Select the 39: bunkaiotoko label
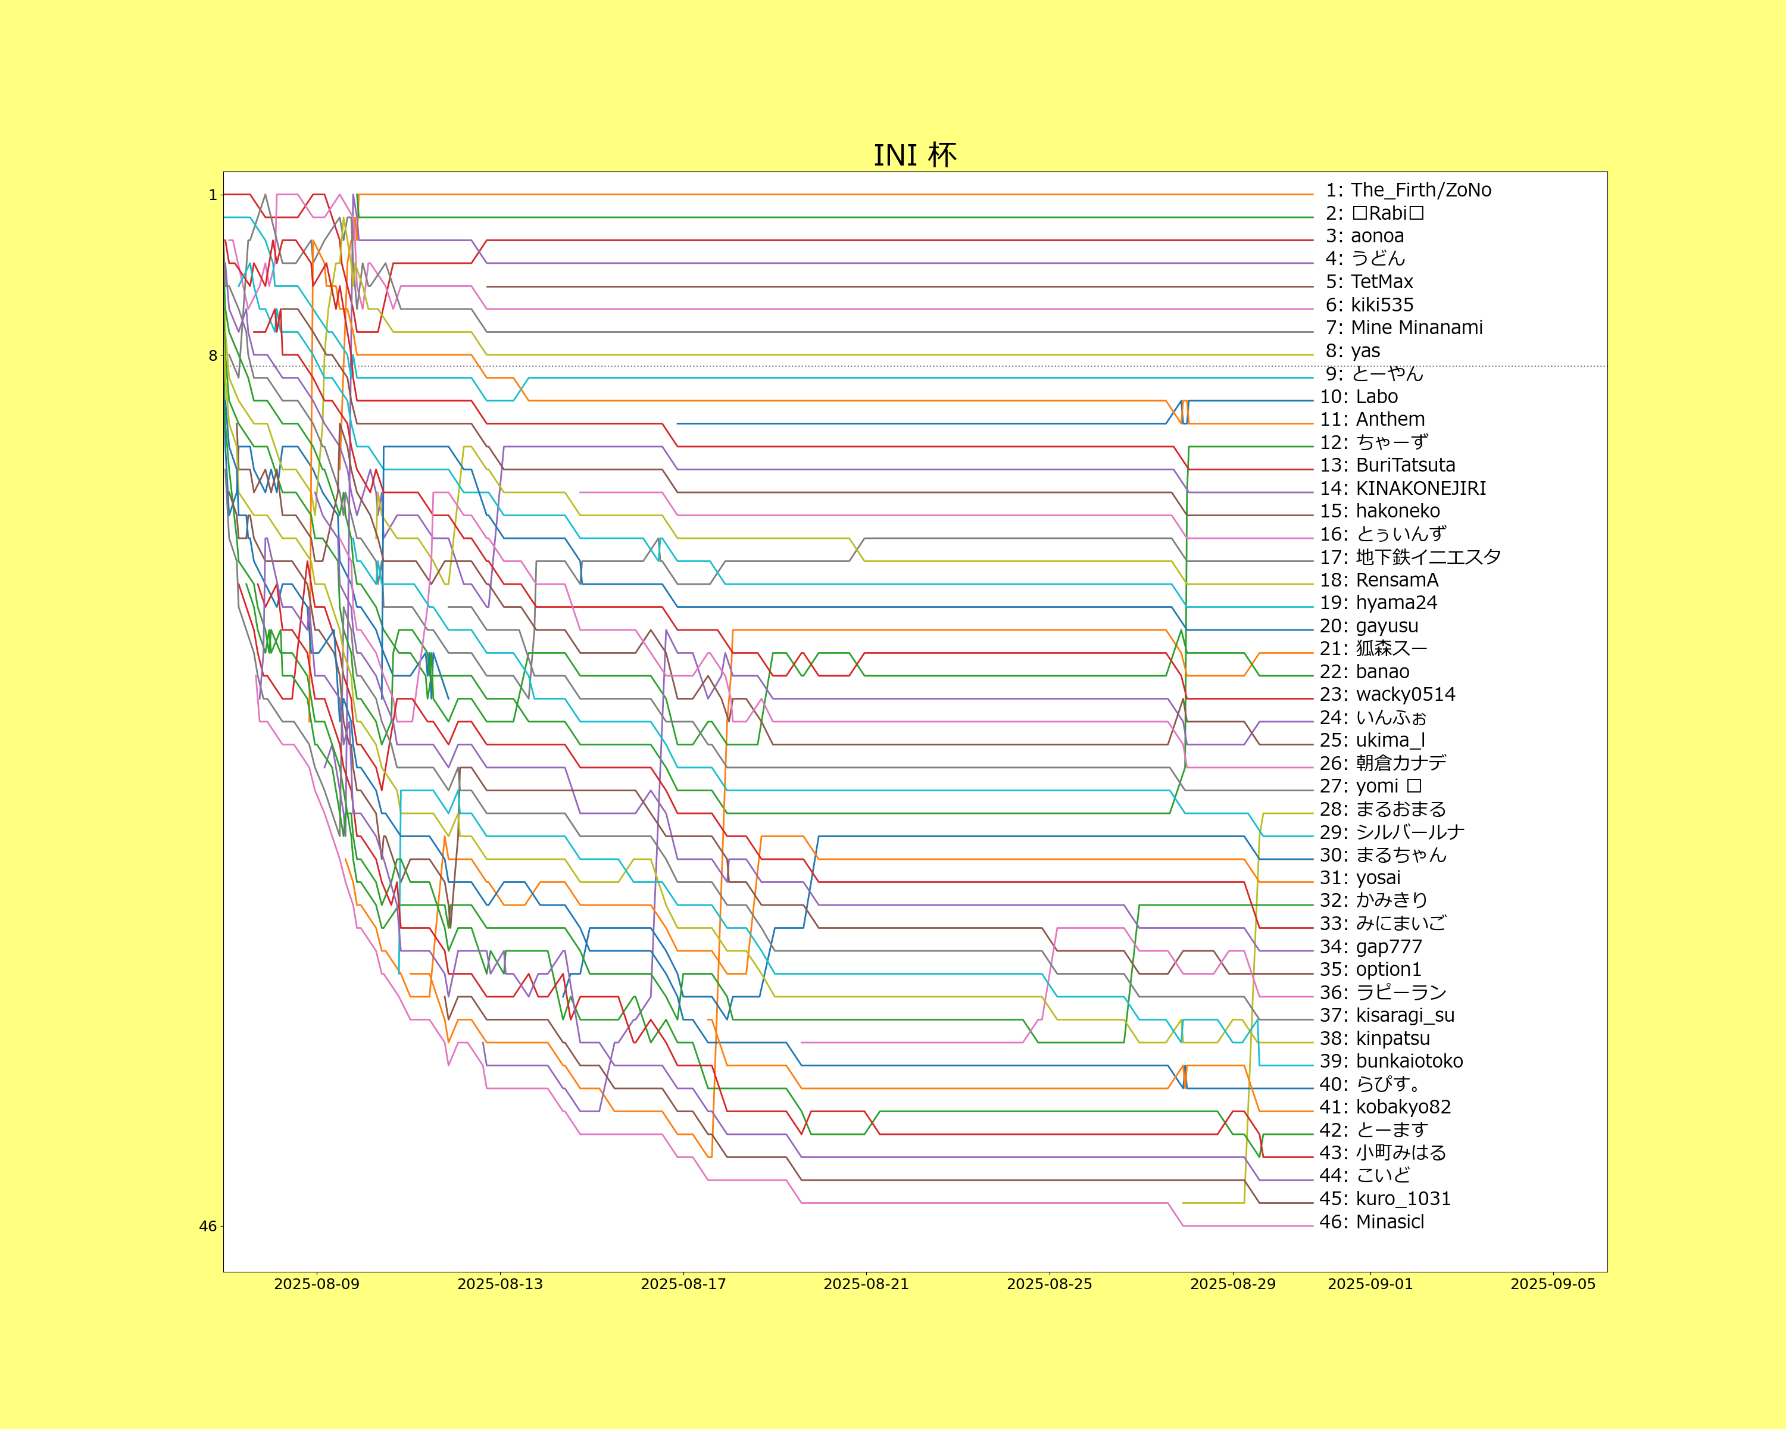The image size is (1786, 1429). click(1391, 1061)
